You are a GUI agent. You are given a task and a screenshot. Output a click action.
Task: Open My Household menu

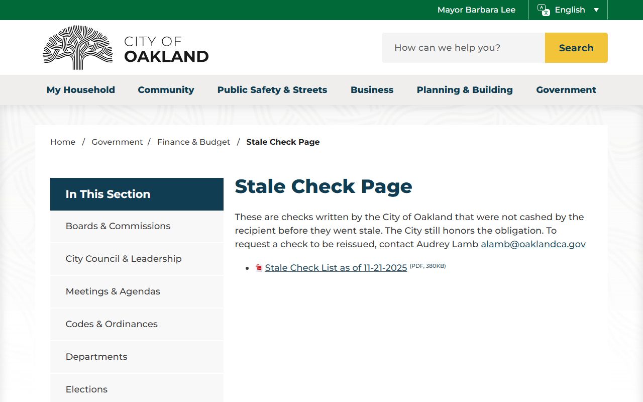(81, 90)
